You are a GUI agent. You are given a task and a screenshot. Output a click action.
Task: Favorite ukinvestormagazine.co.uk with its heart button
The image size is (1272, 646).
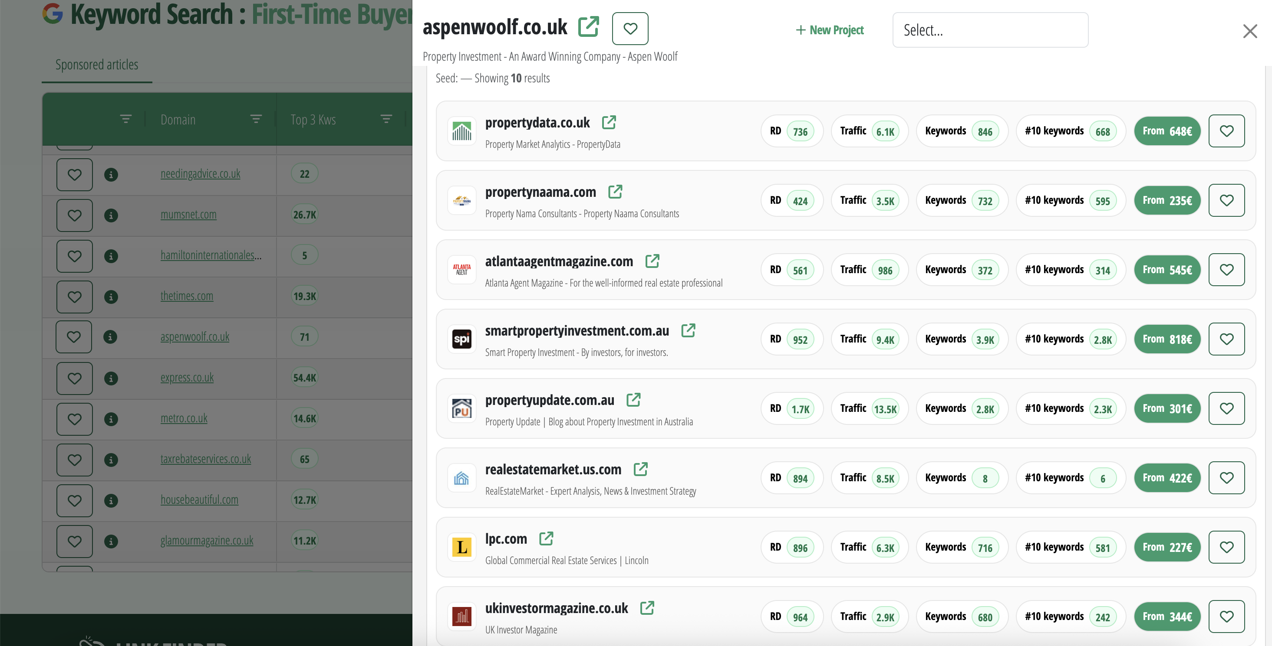tap(1226, 617)
